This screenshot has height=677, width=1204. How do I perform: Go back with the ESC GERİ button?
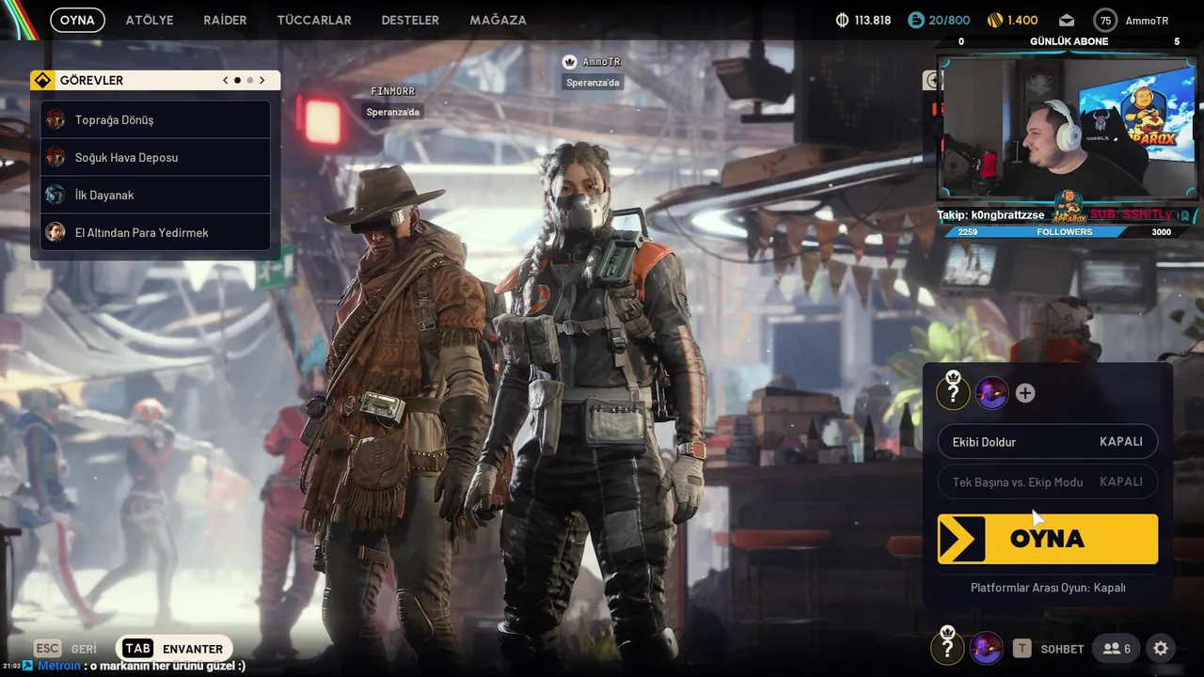66,649
